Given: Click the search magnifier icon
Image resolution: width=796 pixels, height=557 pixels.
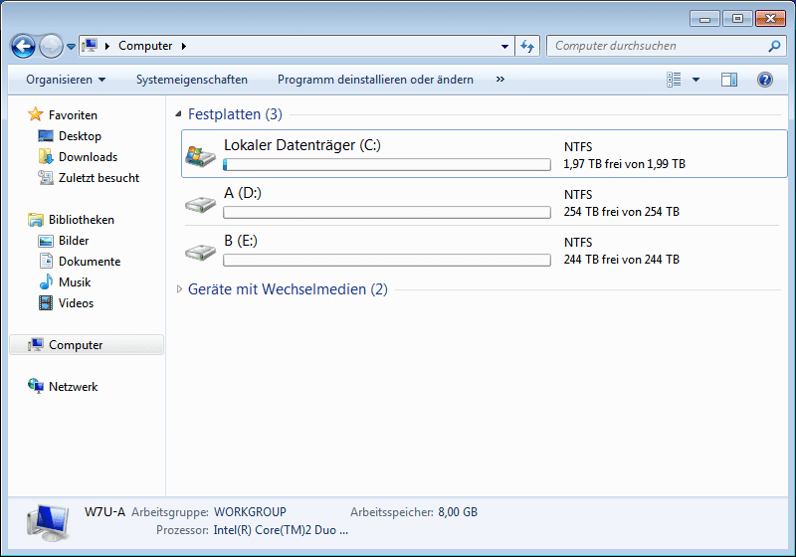Looking at the screenshot, I should [x=774, y=46].
